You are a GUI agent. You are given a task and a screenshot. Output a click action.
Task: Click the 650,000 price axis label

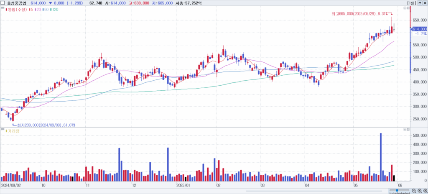coord(419,20)
